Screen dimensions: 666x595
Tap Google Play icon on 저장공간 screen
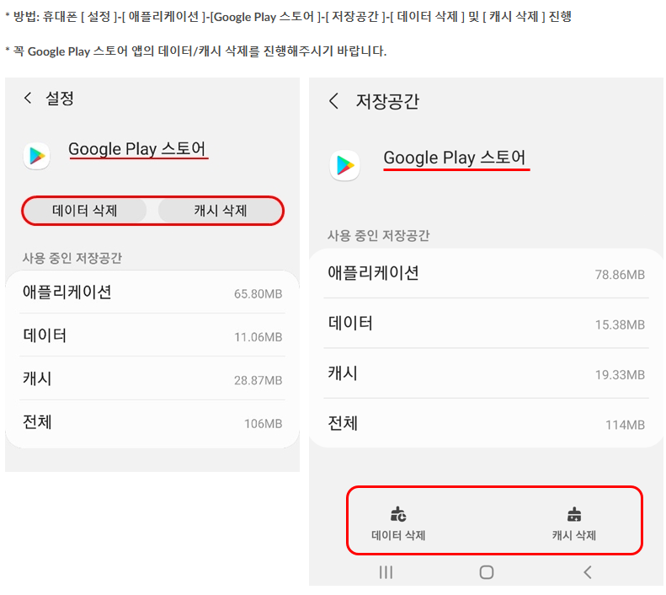345,165
